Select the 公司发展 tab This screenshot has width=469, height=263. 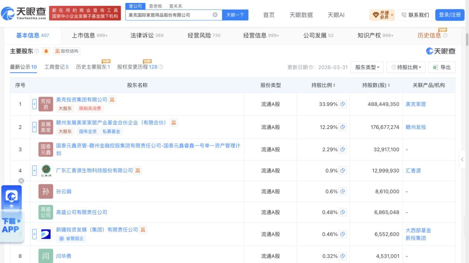tap(318, 35)
